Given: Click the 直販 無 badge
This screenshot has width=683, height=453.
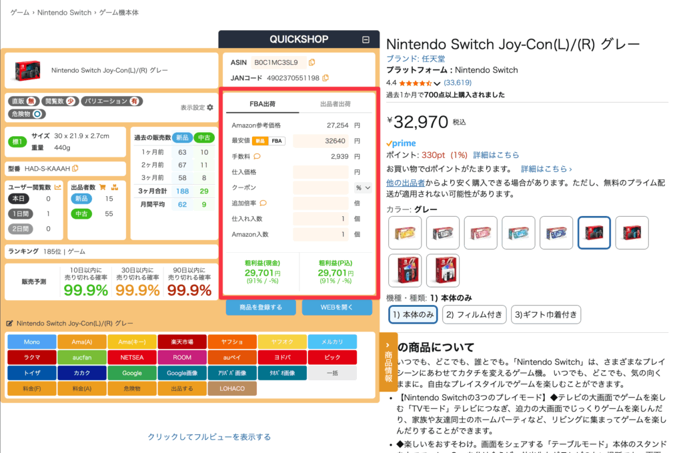Looking at the screenshot, I should [x=23, y=101].
